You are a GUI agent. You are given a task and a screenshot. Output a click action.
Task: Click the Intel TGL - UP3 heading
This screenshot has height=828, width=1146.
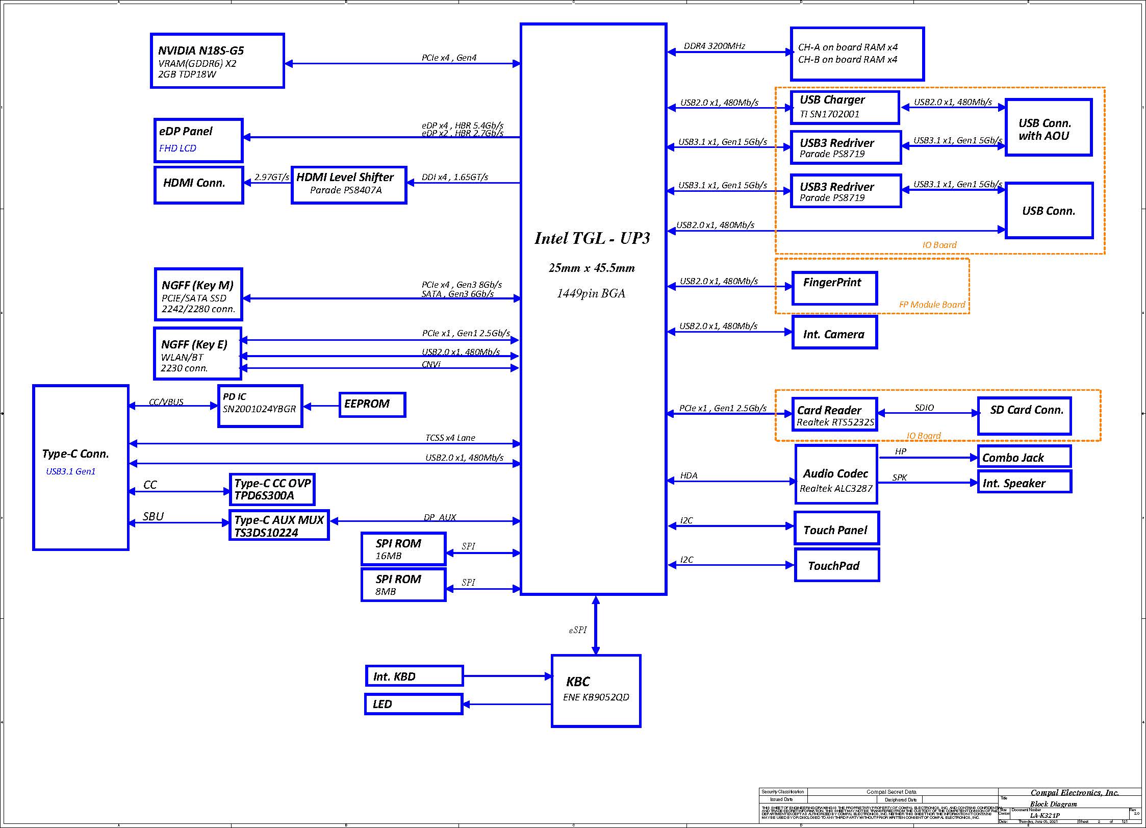(x=592, y=238)
